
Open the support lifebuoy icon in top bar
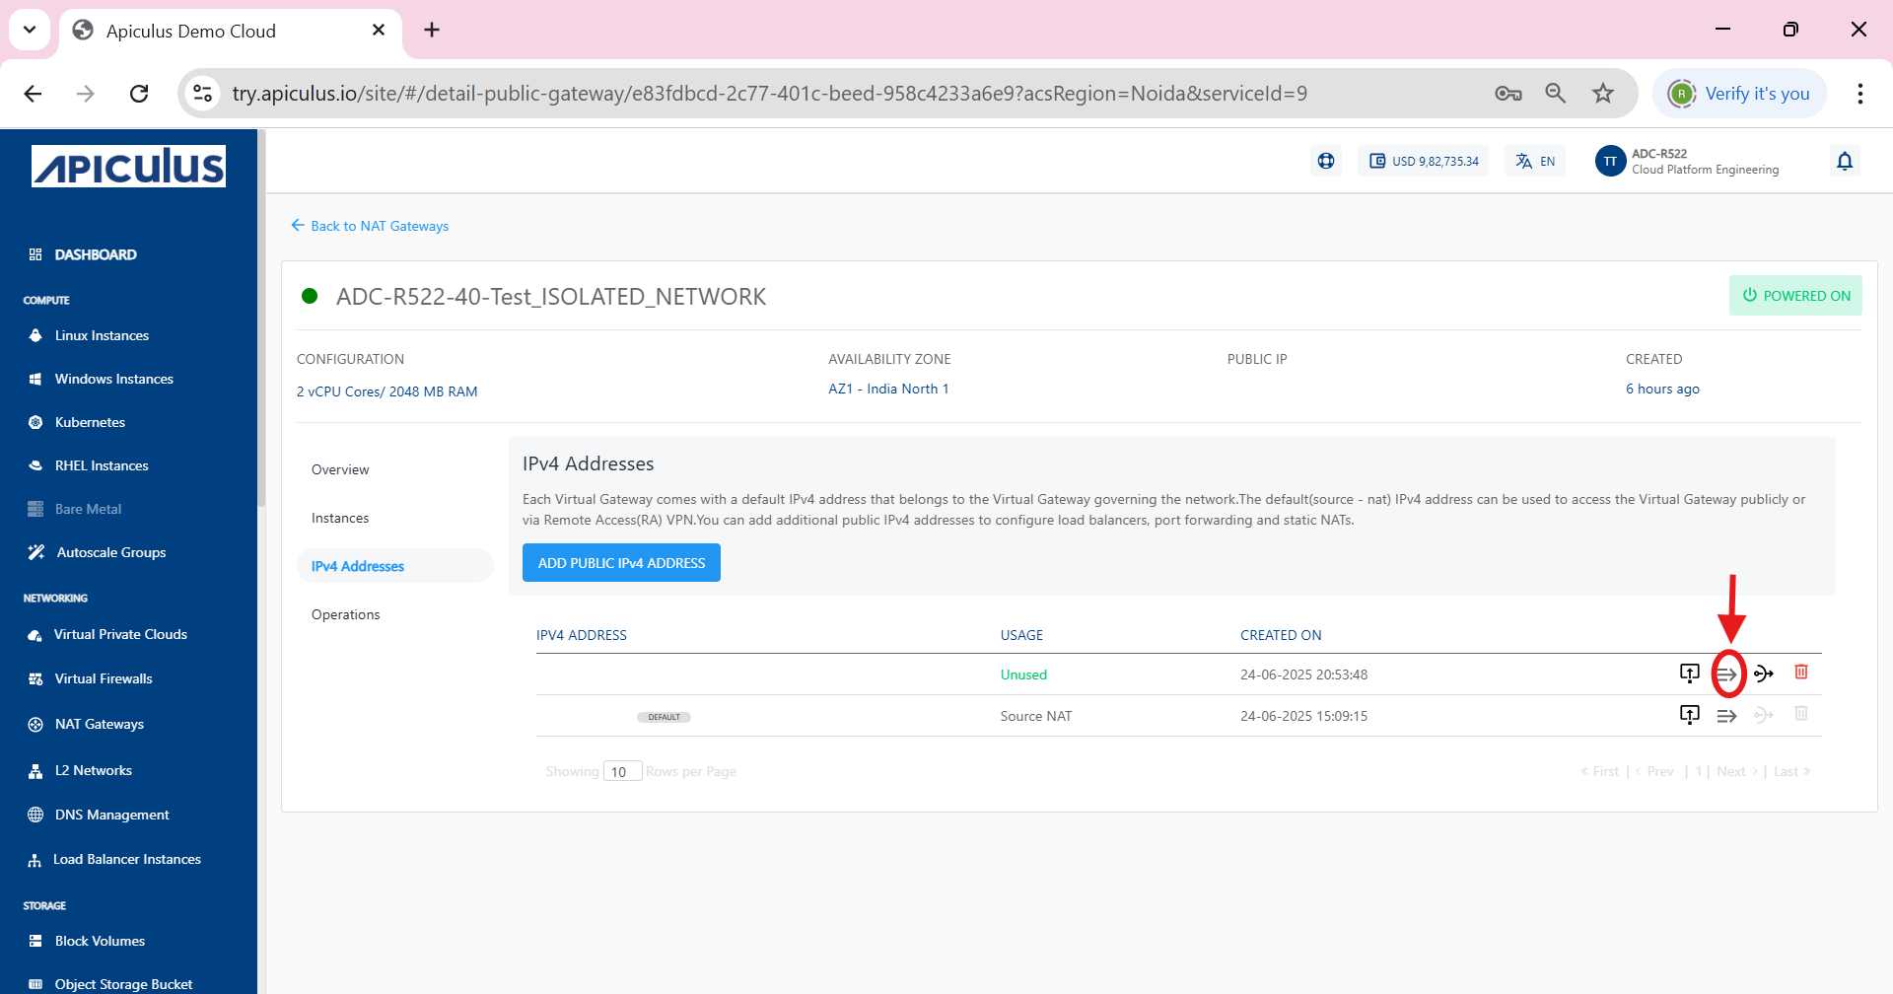click(x=1325, y=160)
